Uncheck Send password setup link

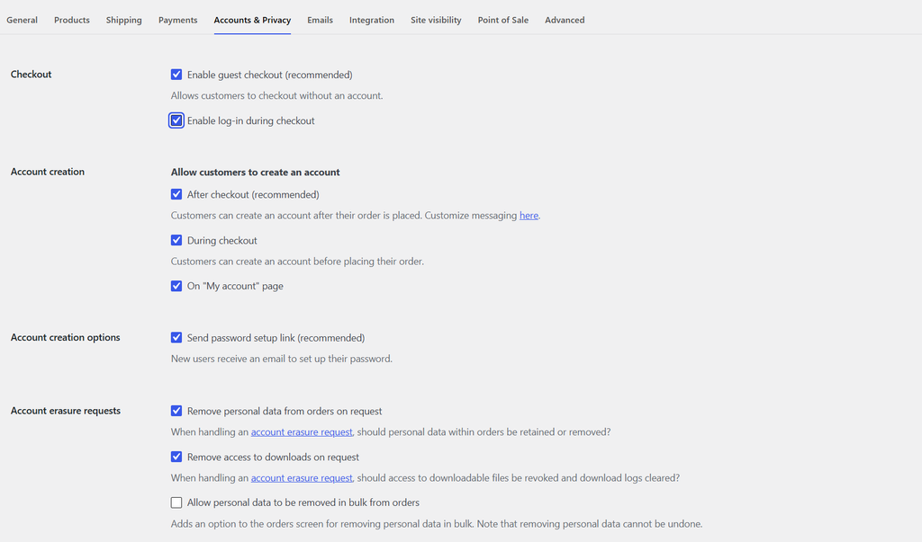(x=176, y=338)
